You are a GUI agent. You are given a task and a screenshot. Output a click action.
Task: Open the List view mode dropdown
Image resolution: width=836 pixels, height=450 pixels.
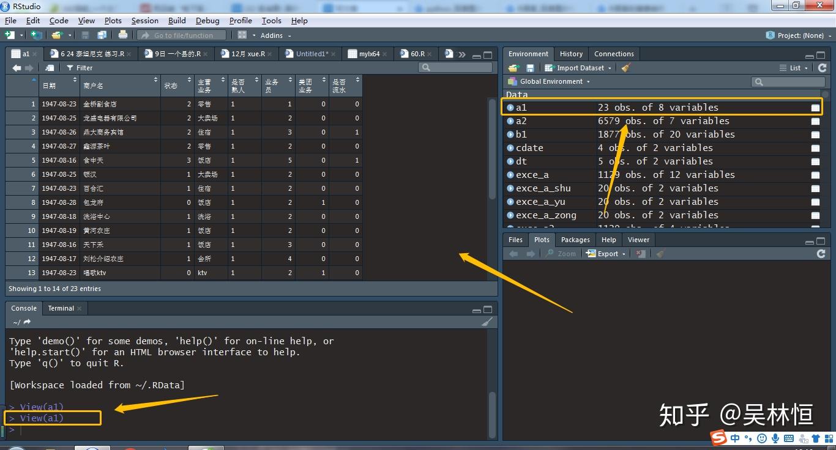point(794,68)
